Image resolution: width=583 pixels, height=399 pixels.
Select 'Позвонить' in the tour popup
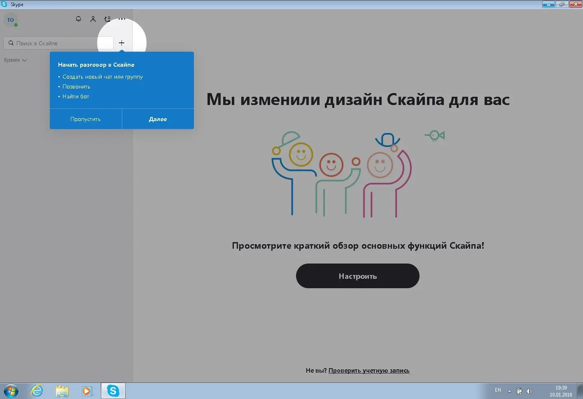(76, 86)
